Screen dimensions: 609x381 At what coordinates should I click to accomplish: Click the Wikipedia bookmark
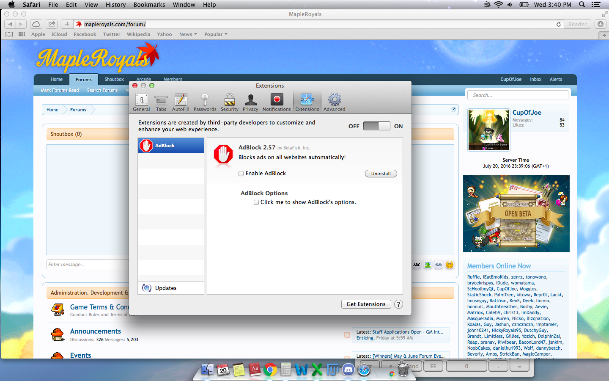coord(138,34)
